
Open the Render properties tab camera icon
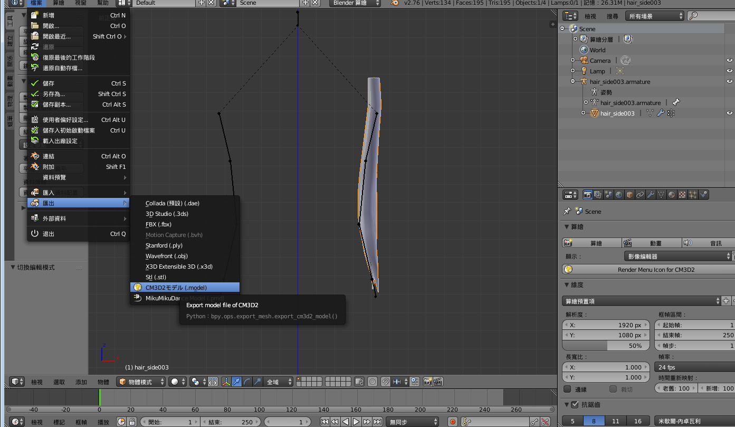coord(587,195)
